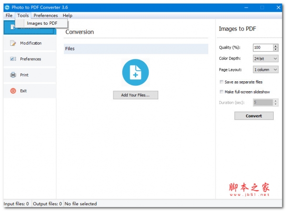Image resolution: width=286 pixels, height=211 pixels.
Task: Open the Tools menu
Action: pos(23,16)
